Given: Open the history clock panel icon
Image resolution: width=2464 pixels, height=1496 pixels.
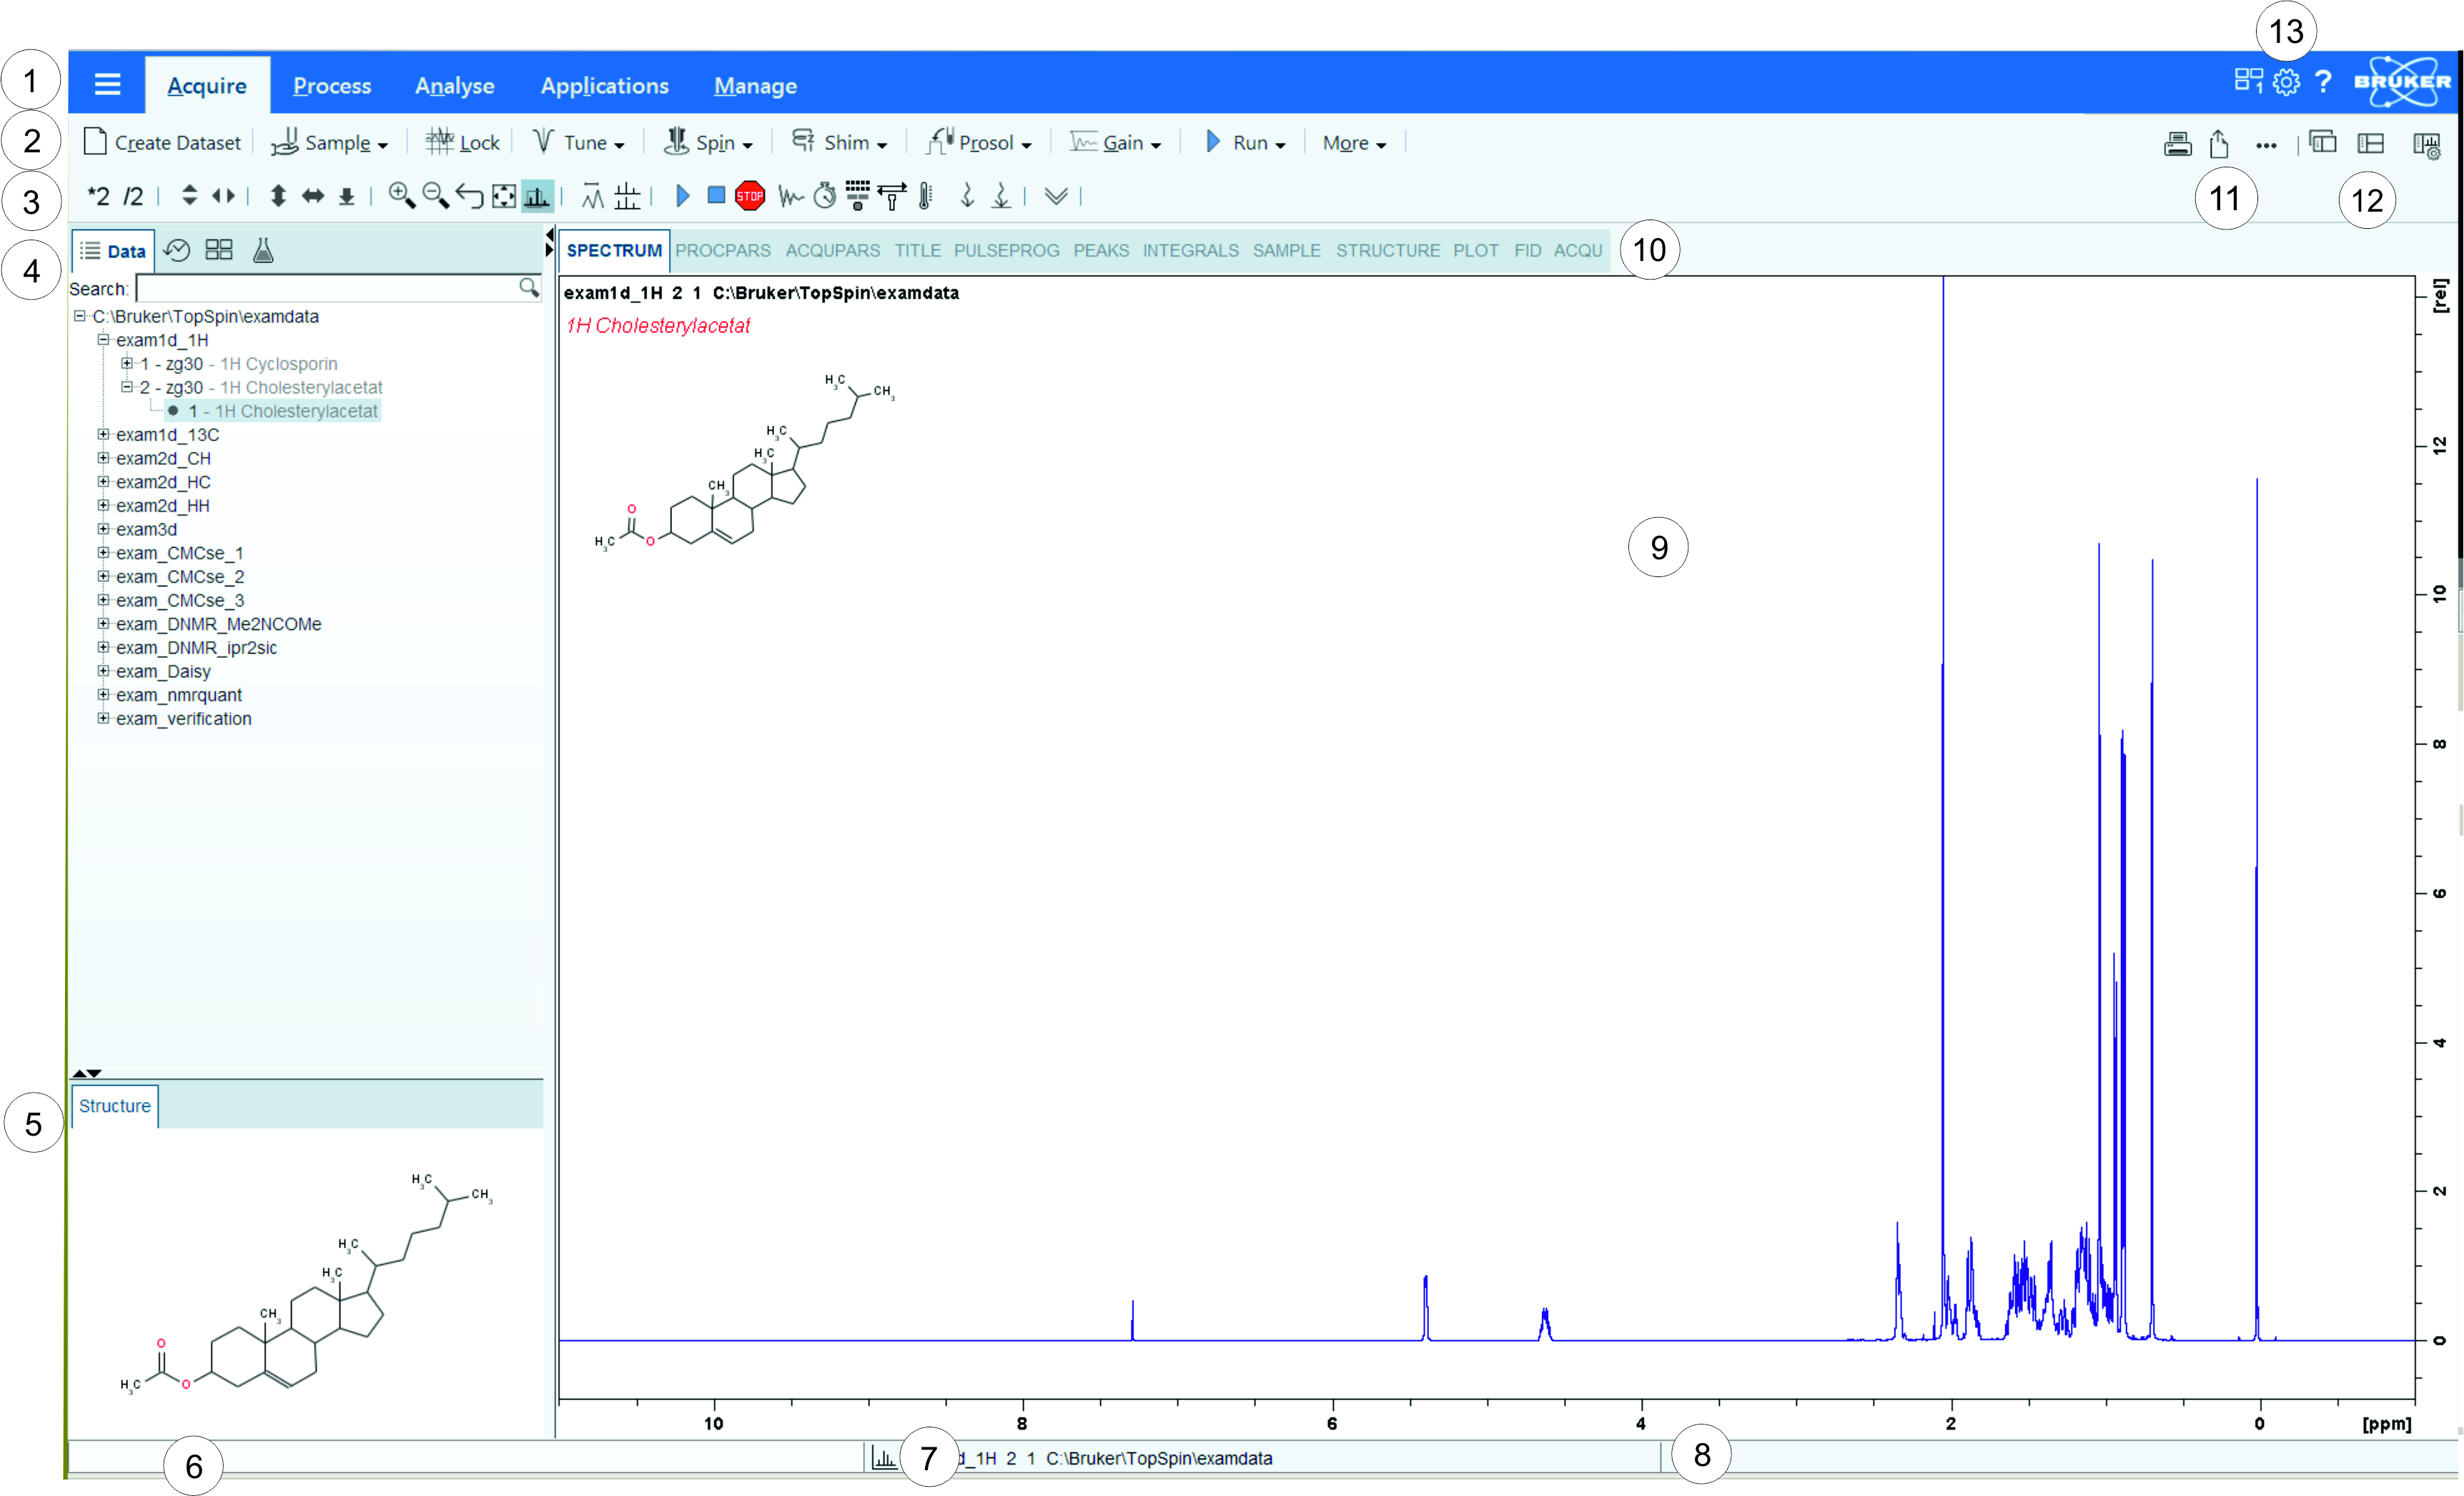Looking at the screenshot, I should coord(177,250).
